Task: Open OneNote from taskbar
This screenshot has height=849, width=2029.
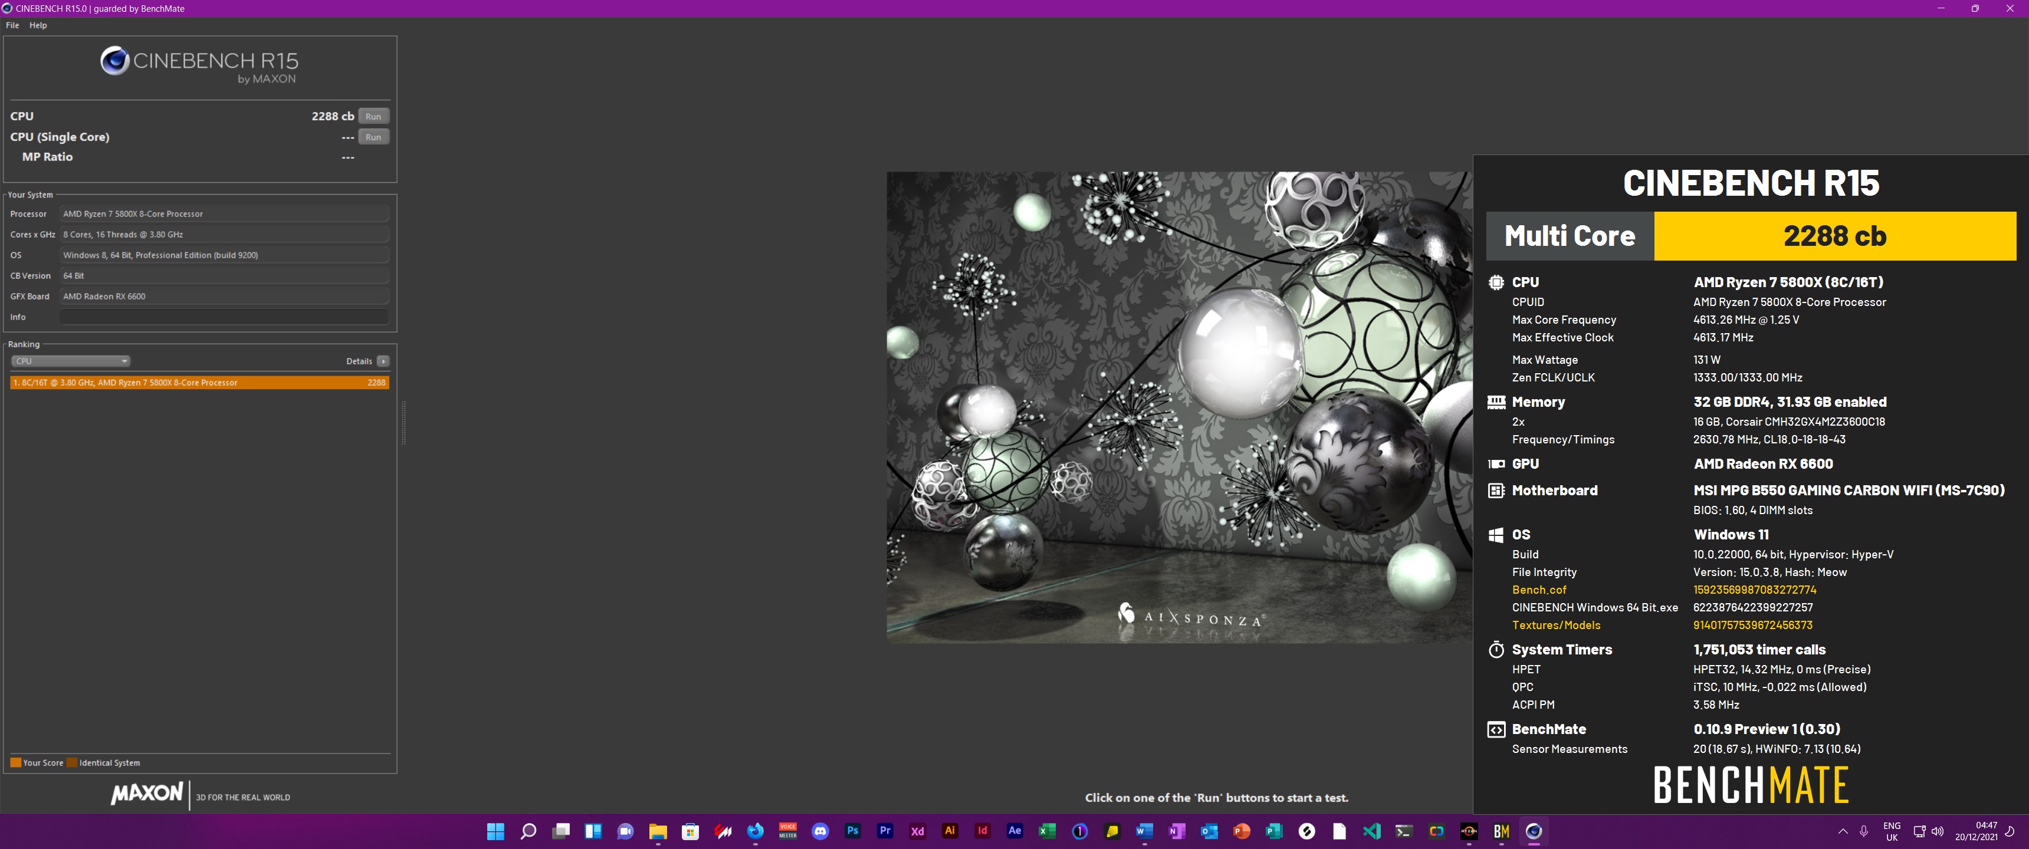Action: 1177,831
